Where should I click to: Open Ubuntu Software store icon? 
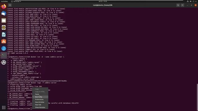pyautogui.click(x=4, y=41)
